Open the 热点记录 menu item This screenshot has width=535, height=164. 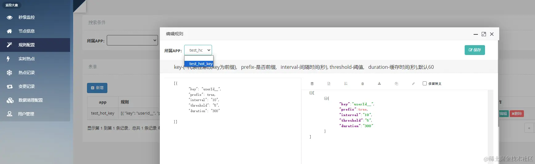35,72
